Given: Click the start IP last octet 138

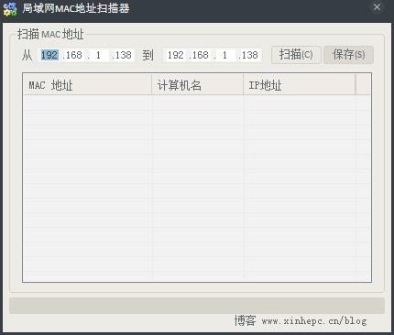Looking at the screenshot, I should 123,55.
